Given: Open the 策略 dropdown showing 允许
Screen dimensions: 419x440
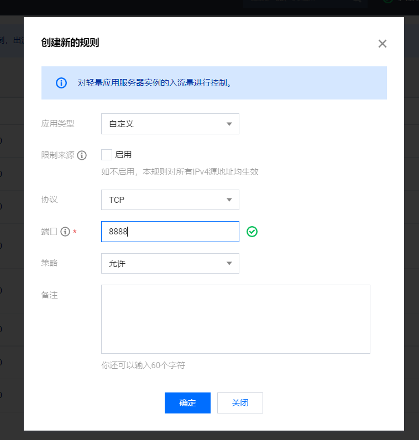Looking at the screenshot, I should coord(170,263).
